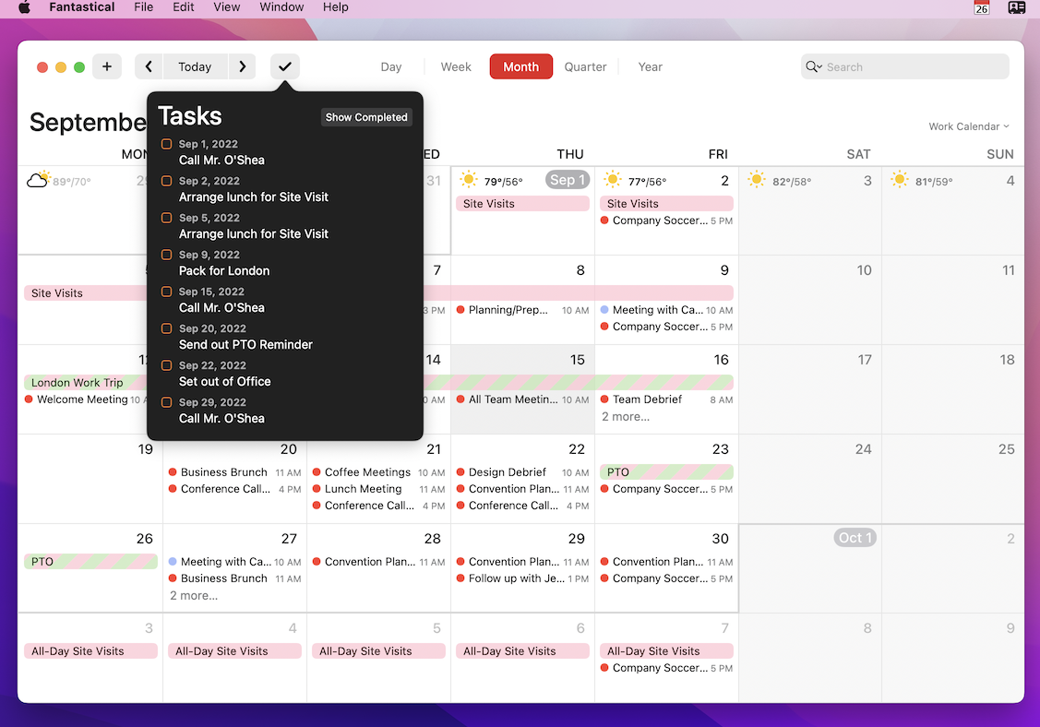Go to next month with right arrow

click(x=242, y=66)
